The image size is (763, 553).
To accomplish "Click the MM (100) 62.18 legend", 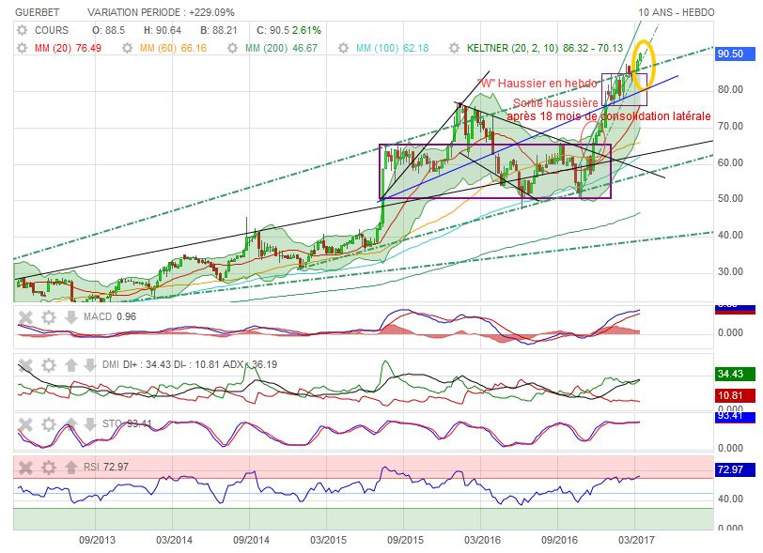I will pyautogui.click(x=392, y=48).
